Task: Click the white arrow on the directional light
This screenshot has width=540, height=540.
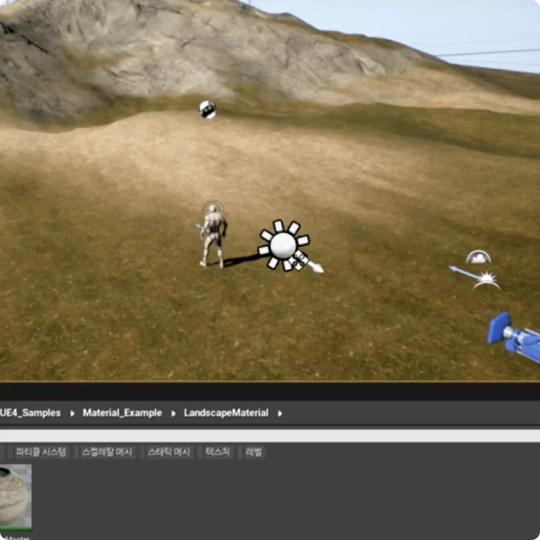Action: pos(315,267)
